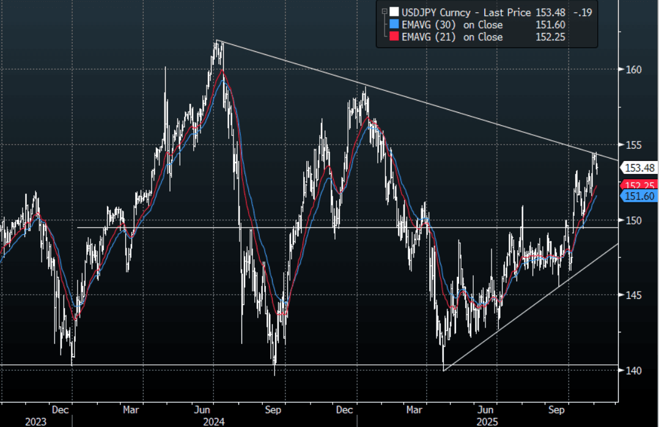Click the 140 price axis label

coord(633,370)
